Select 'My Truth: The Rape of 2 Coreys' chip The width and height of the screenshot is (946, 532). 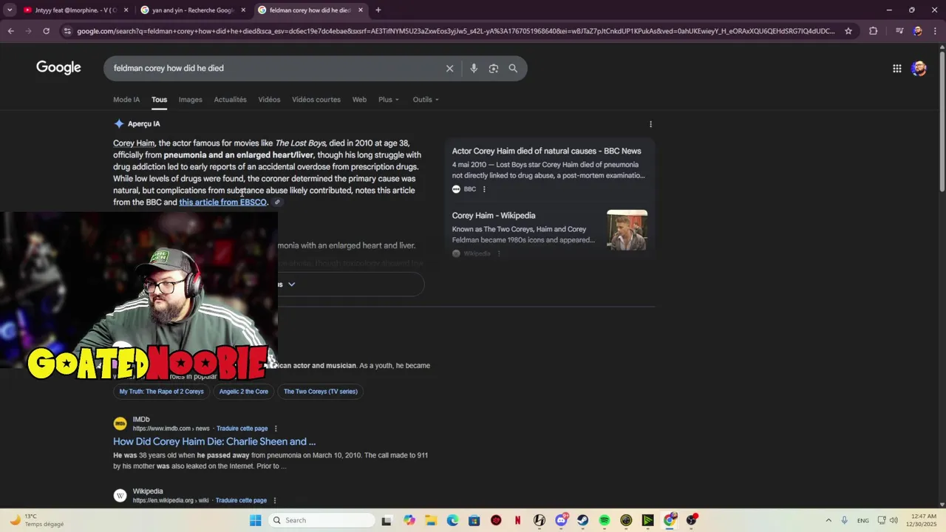pyautogui.click(x=161, y=392)
